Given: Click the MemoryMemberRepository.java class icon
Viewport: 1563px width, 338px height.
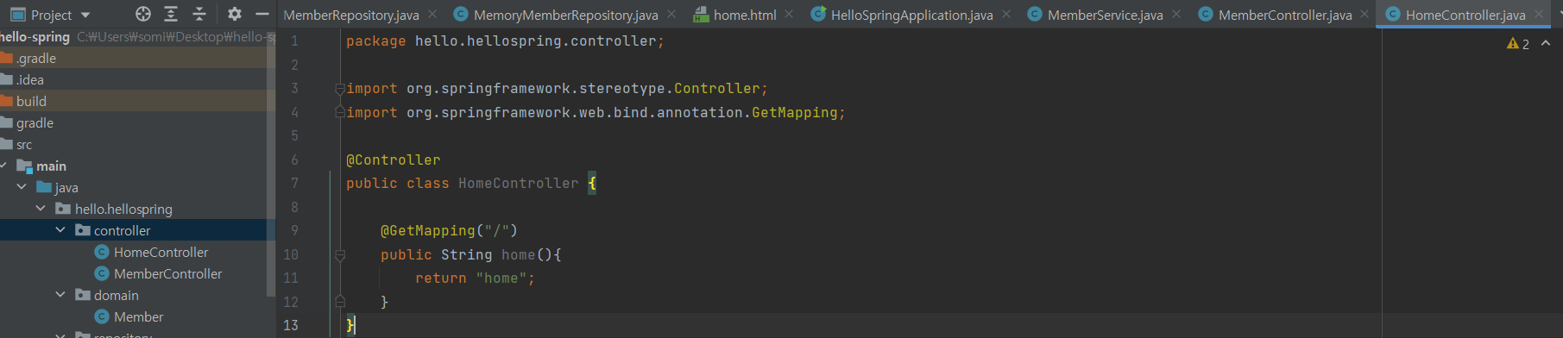Looking at the screenshot, I should (x=461, y=15).
